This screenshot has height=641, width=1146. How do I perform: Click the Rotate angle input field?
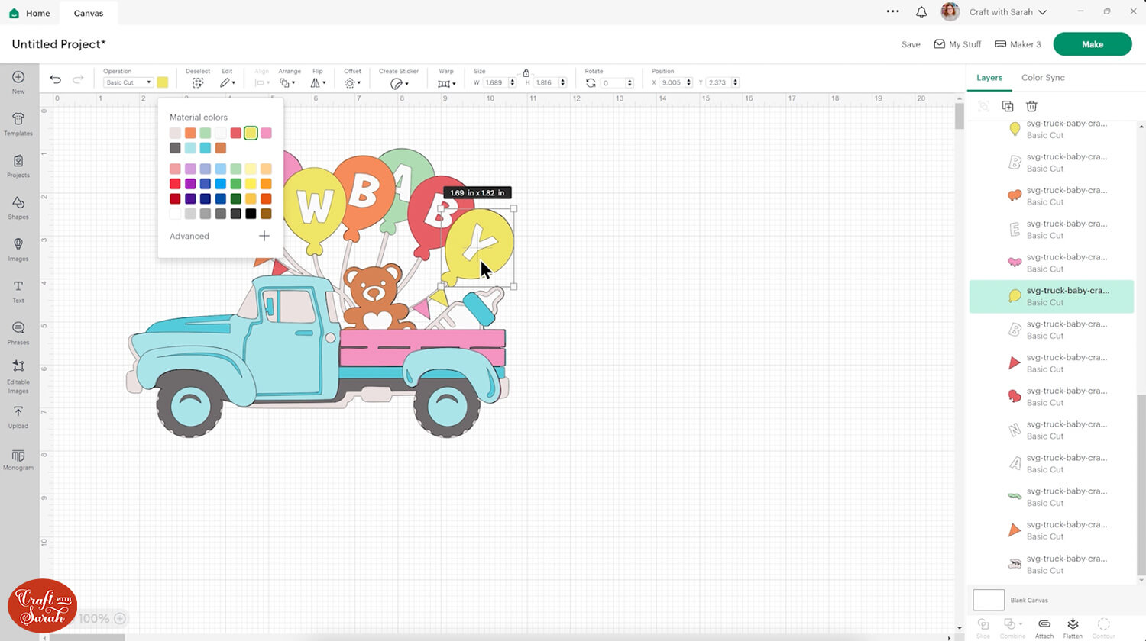coord(612,82)
